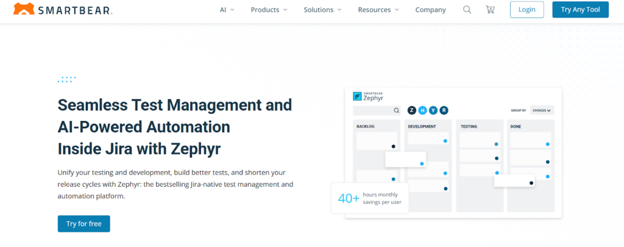Expand the Products navigation menu
Viewport: 624px width, 247px height.
coord(269,10)
